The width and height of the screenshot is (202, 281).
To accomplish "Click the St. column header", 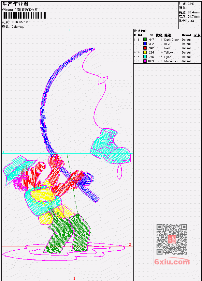I will pyautogui.click(x=152, y=35).
